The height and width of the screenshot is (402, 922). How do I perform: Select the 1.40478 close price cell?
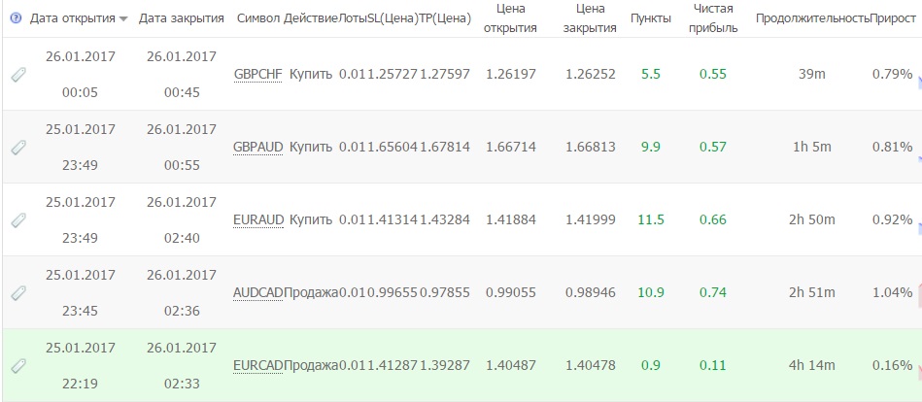click(591, 365)
